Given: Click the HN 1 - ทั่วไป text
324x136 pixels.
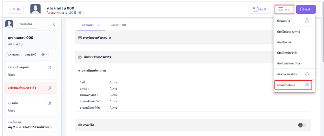Looking at the screenshot, I should click(x=15, y=45).
